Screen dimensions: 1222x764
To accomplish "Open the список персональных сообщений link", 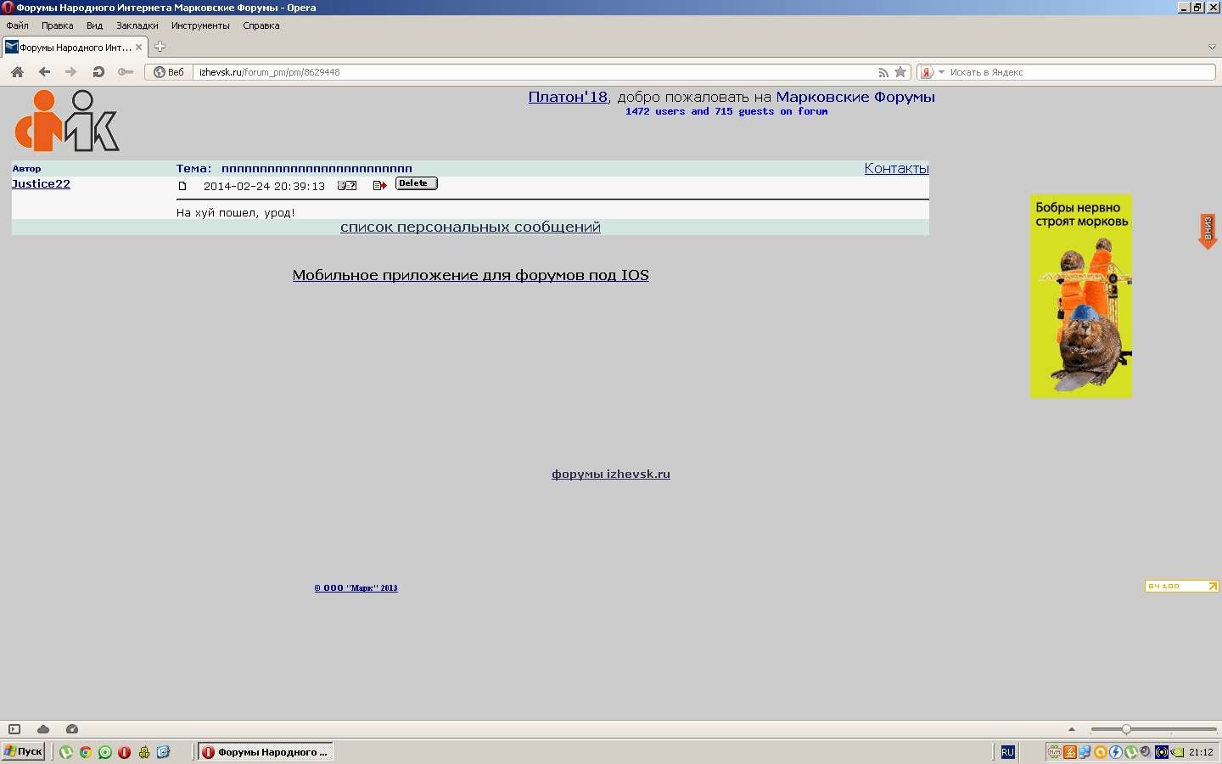I will 470,228.
